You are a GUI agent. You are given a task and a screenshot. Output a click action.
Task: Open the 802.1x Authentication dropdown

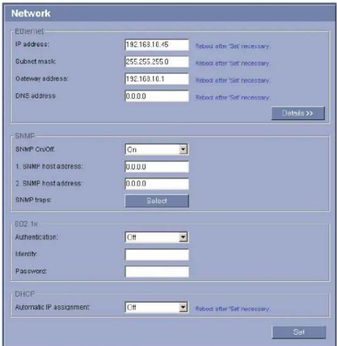(157, 237)
